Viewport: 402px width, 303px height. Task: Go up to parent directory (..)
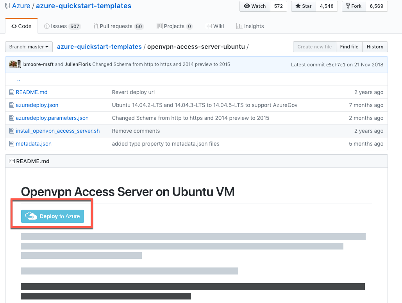point(19,80)
